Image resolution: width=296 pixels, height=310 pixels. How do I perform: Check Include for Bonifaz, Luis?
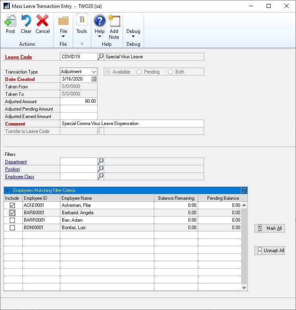coord(12,228)
